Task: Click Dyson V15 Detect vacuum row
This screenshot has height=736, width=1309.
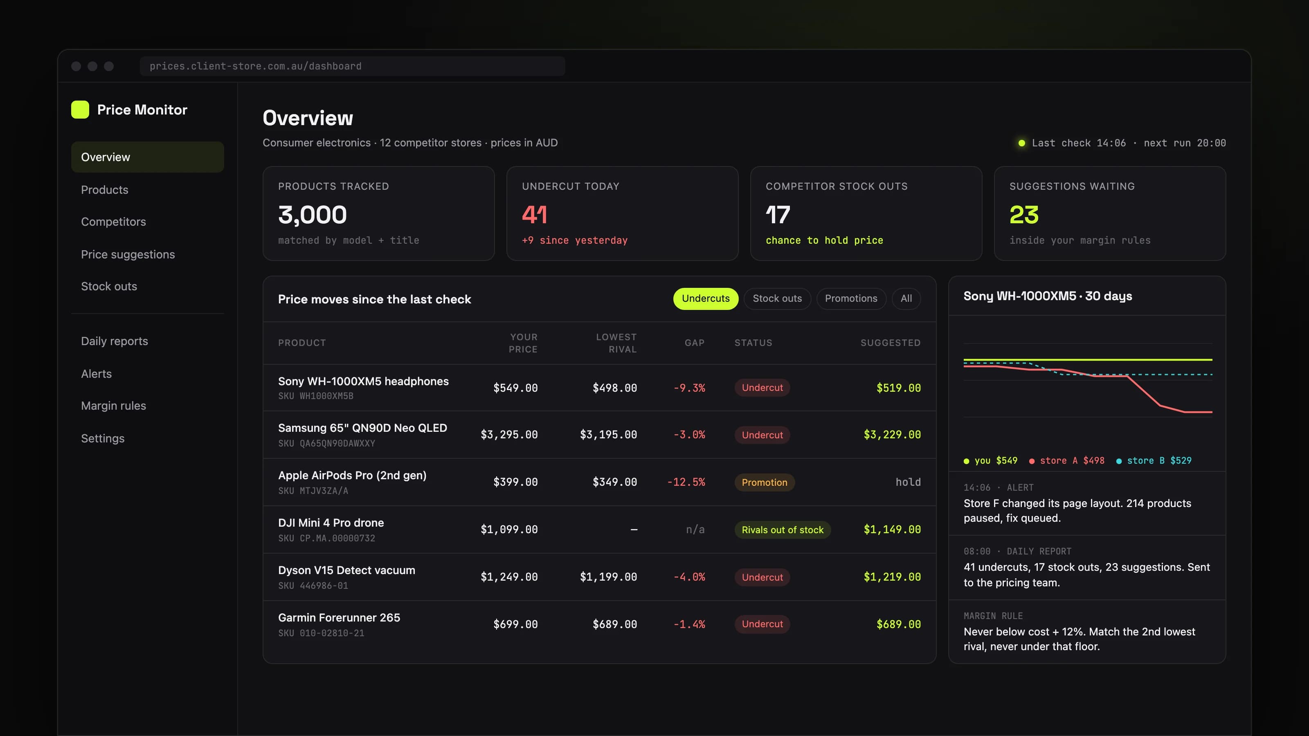Action: 600,577
